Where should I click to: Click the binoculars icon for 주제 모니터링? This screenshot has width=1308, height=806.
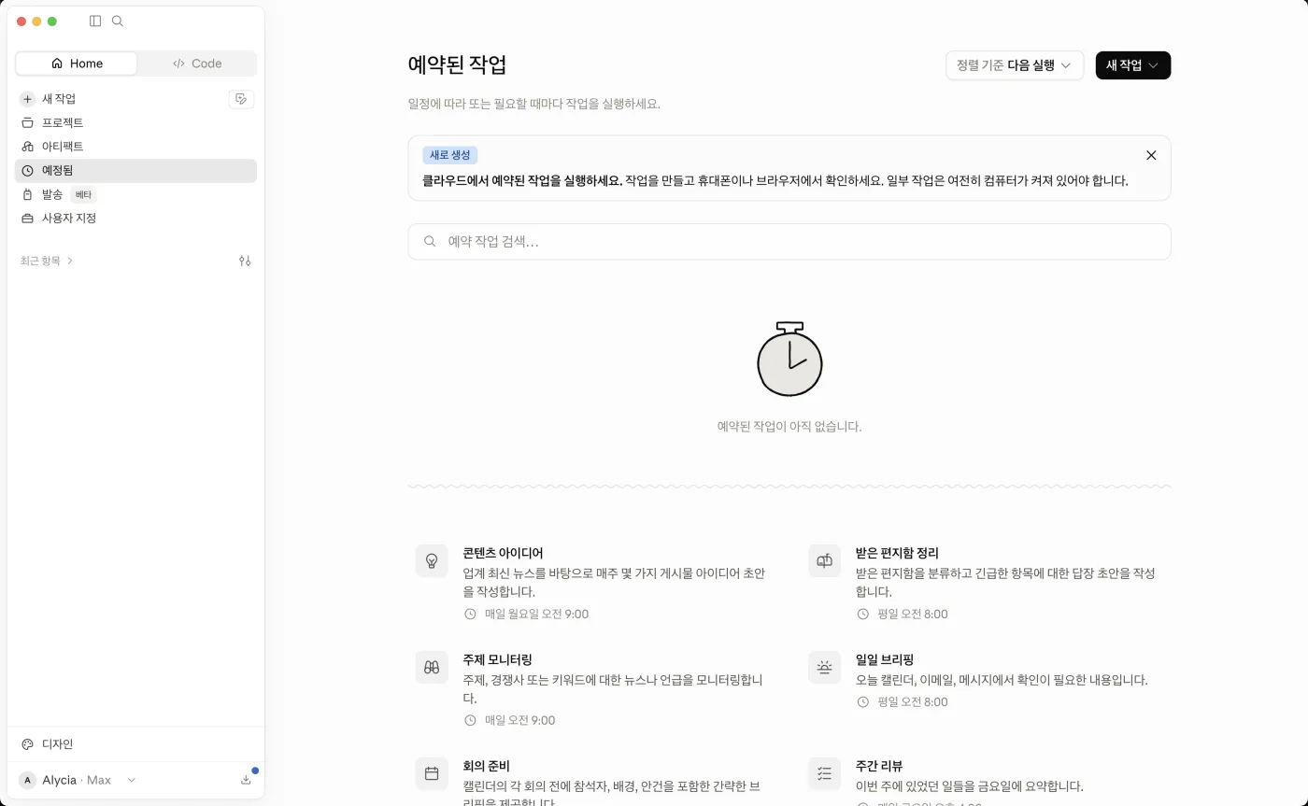432,667
